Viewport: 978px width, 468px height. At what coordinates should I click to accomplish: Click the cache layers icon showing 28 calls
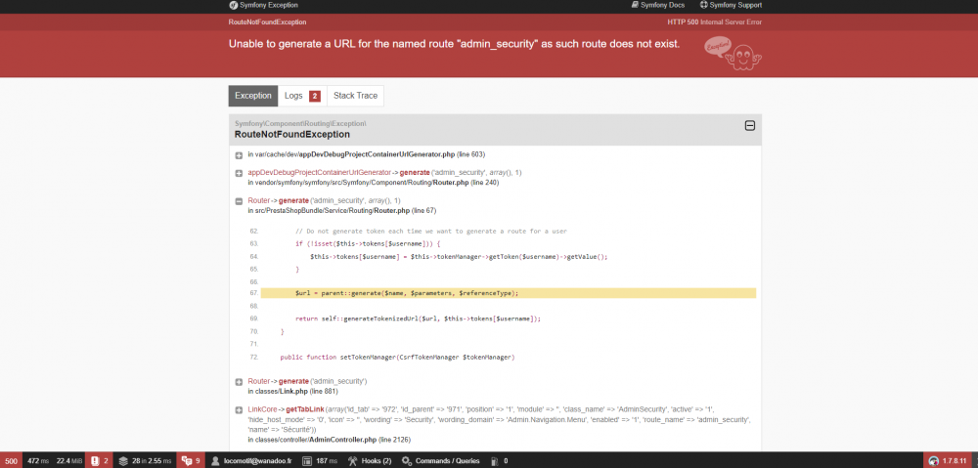pos(123,461)
